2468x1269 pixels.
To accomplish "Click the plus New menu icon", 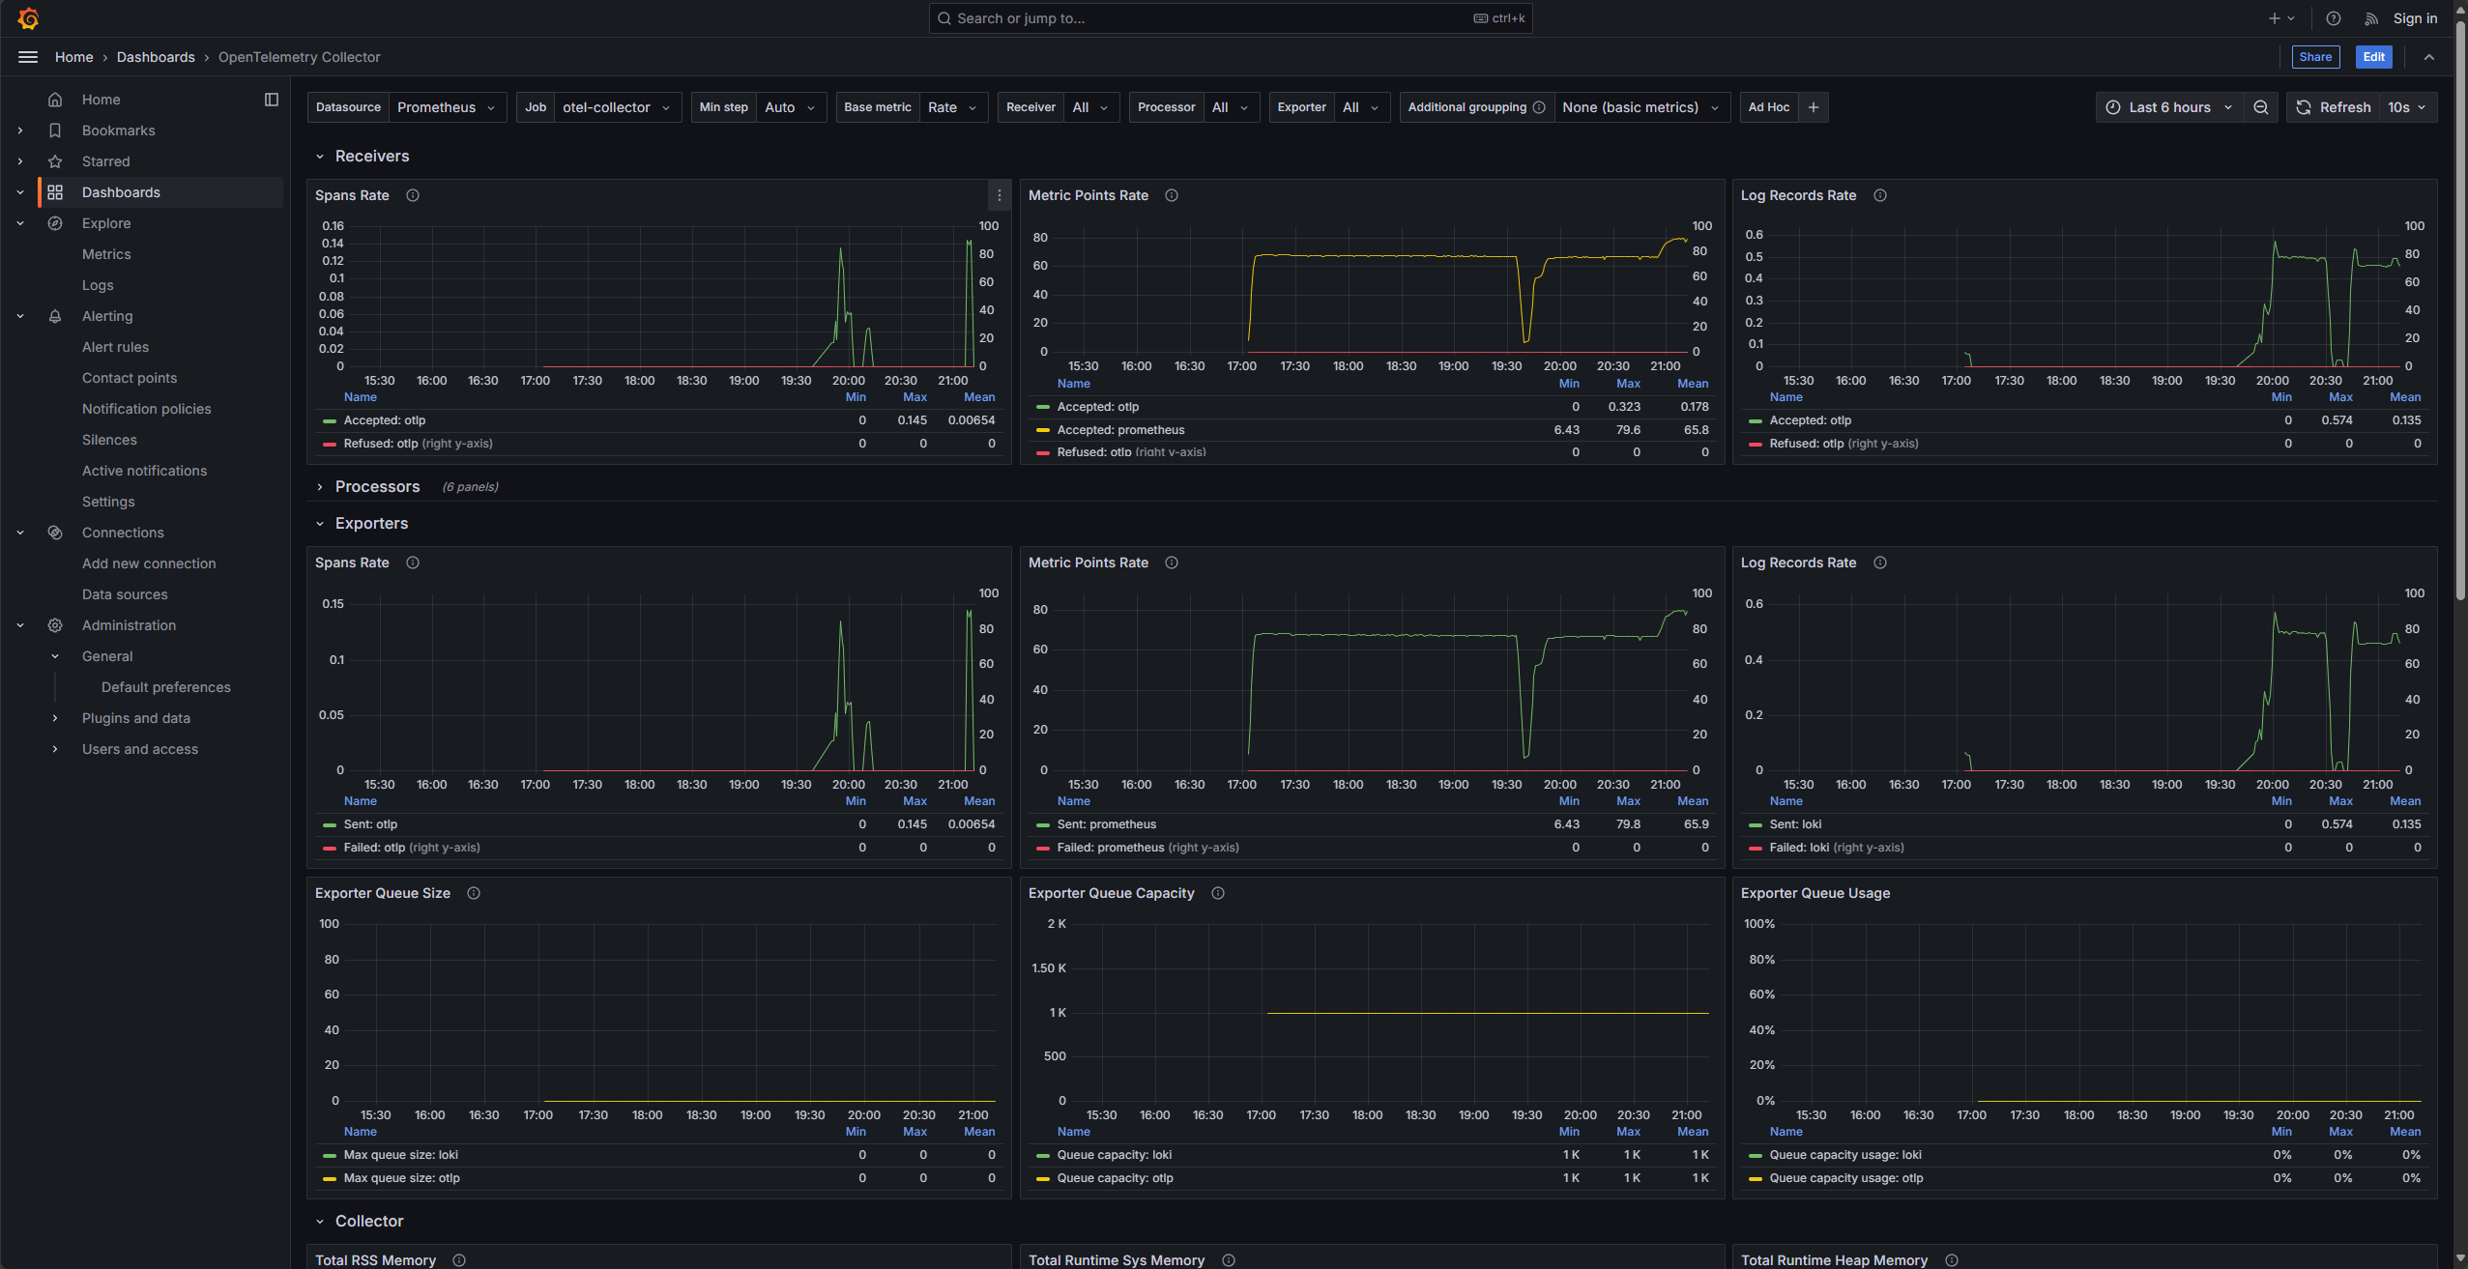I will click(x=2280, y=18).
